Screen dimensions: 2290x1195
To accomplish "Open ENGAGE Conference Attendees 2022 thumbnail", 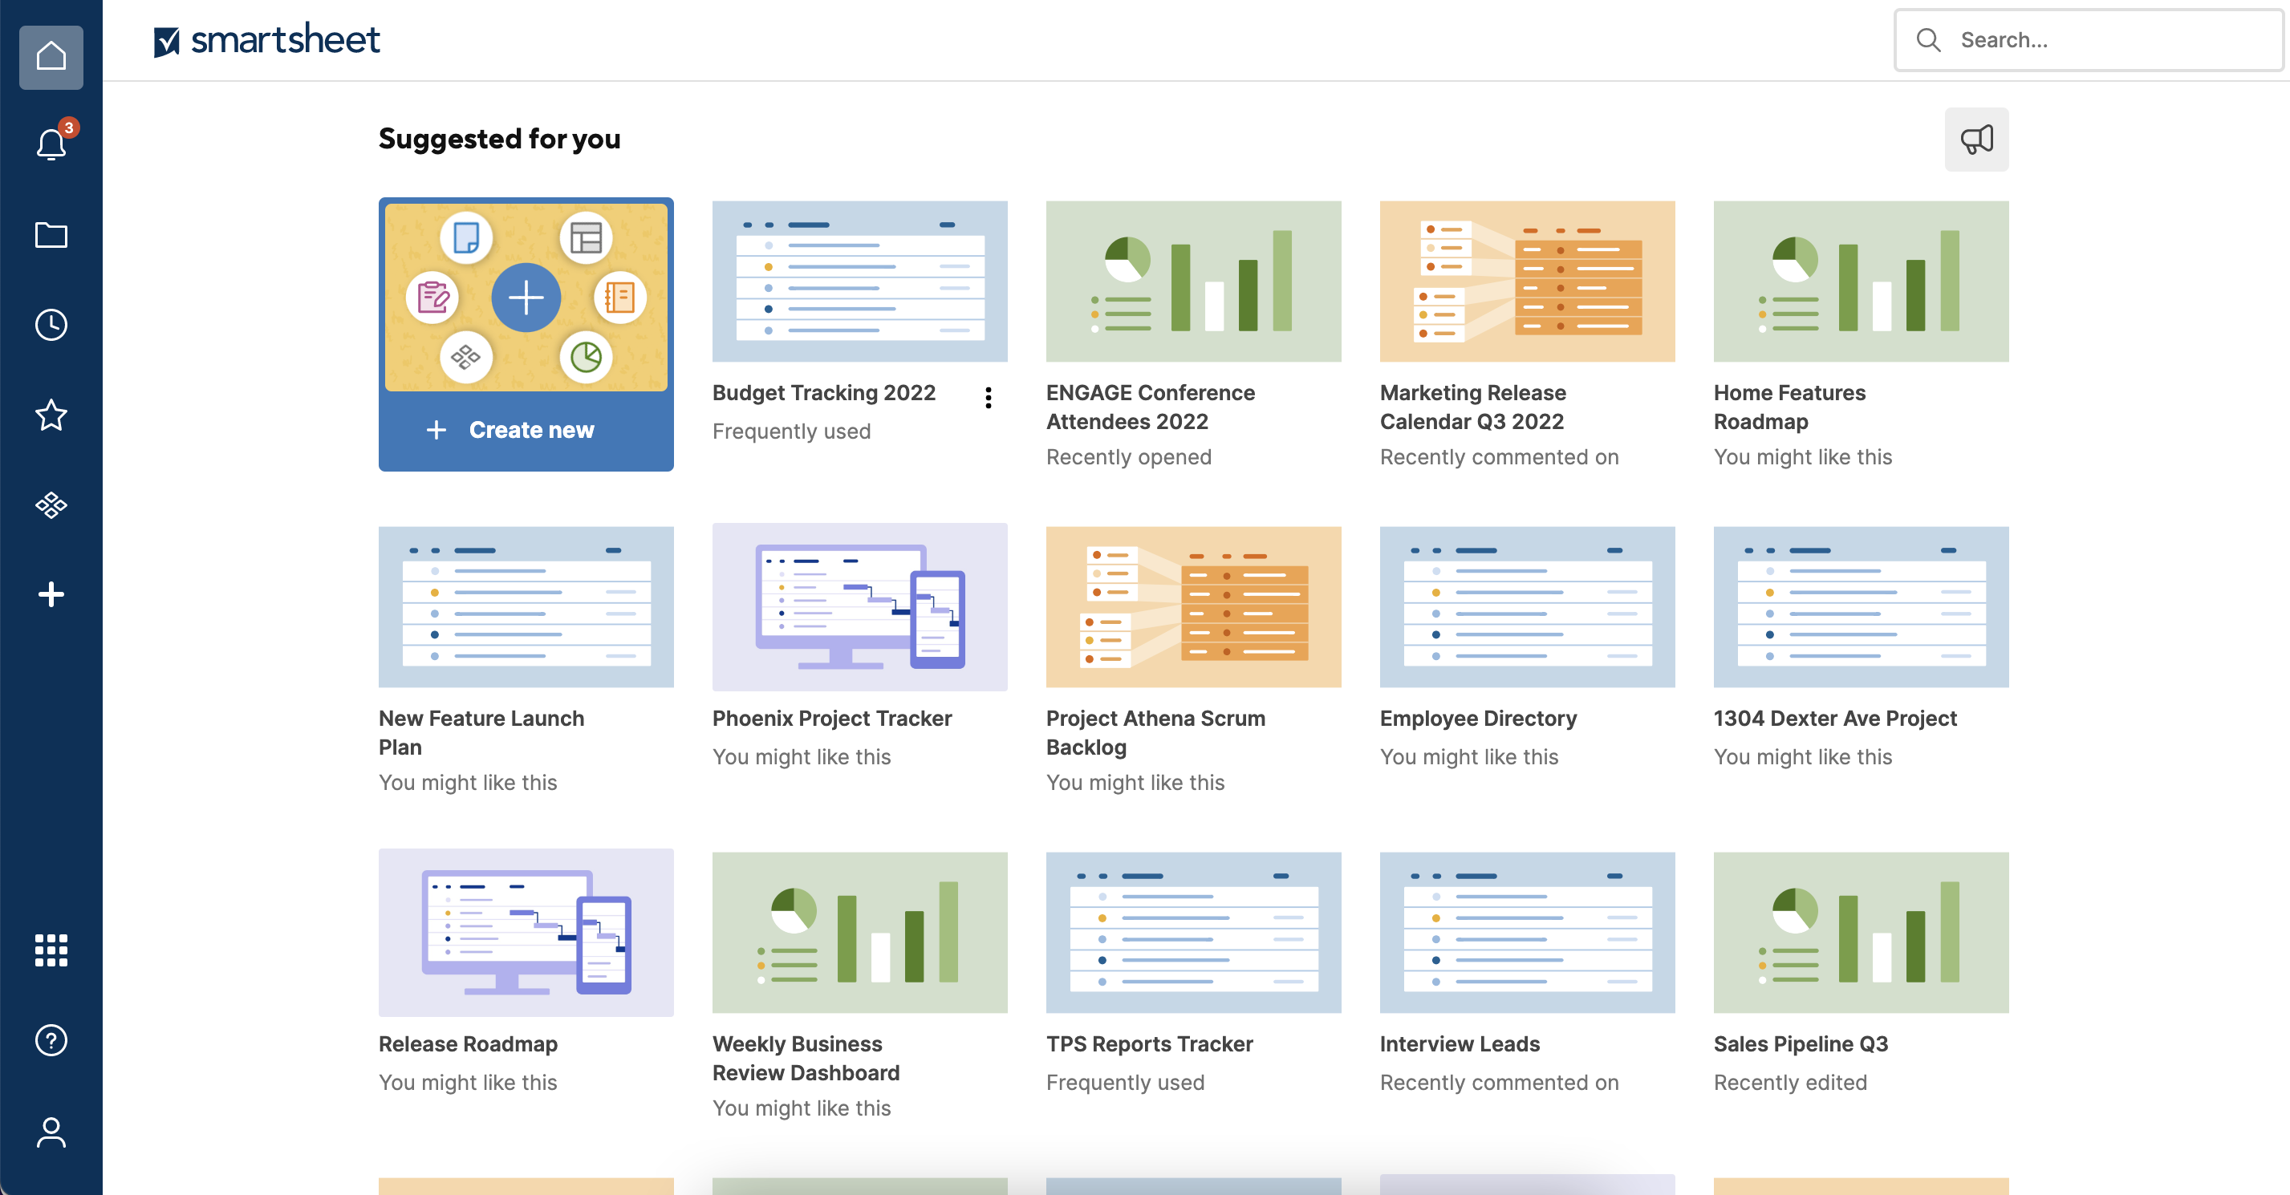I will pos(1193,281).
